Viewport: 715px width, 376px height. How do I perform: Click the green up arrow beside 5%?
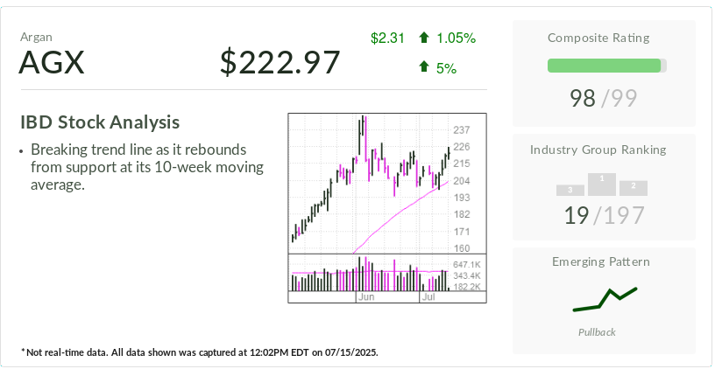[x=424, y=66]
